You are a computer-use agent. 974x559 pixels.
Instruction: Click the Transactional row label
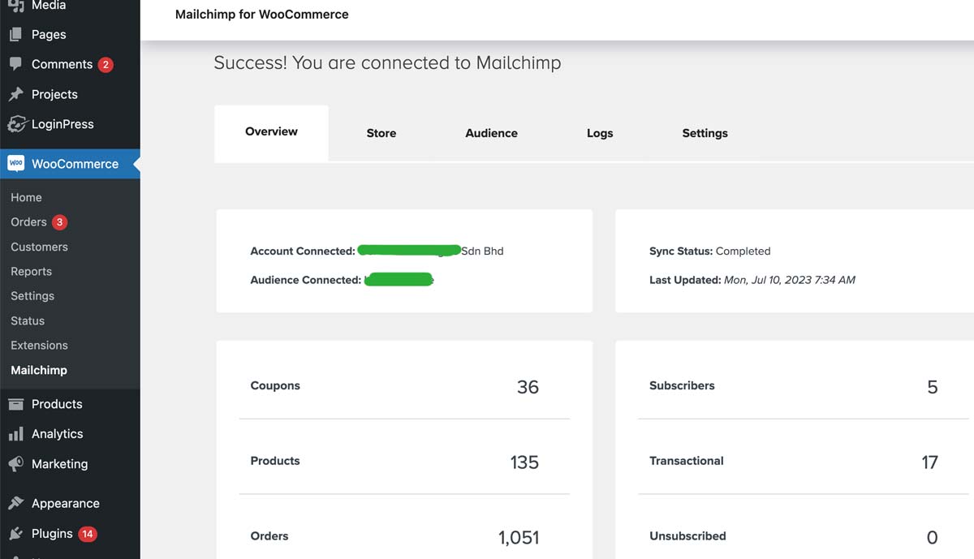[x=687, y=461]
